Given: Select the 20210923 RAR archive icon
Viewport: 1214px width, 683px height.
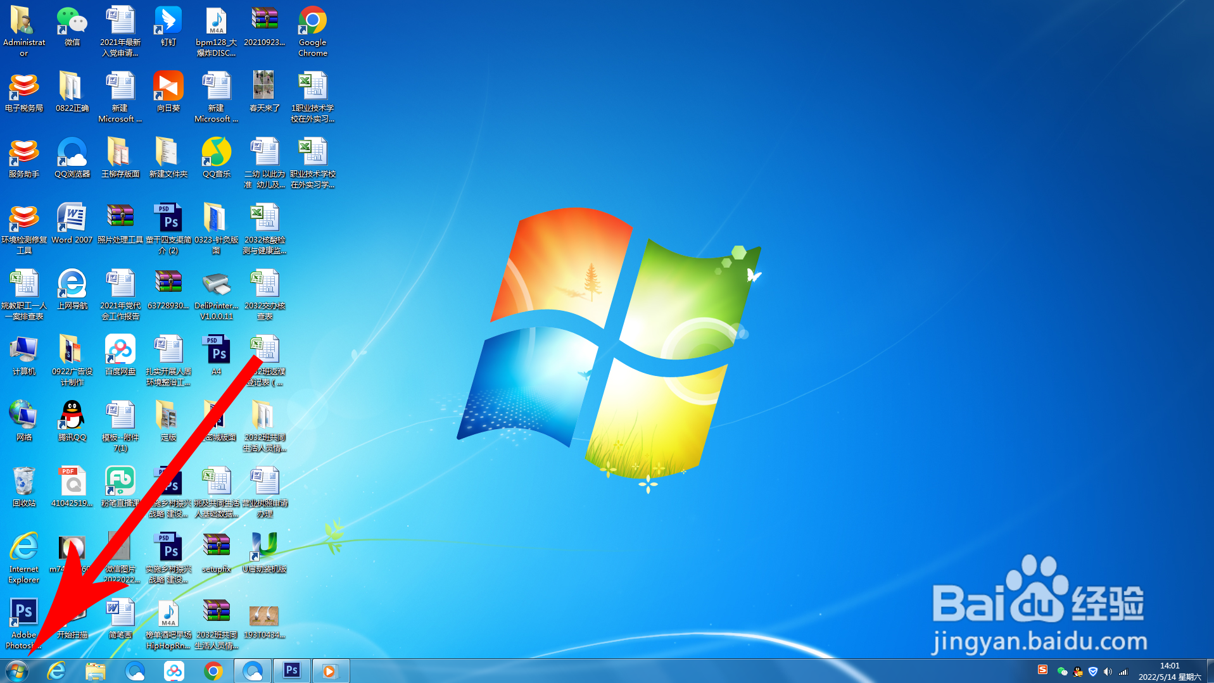Looking at the screenshot, I should (x=265, y=27).
